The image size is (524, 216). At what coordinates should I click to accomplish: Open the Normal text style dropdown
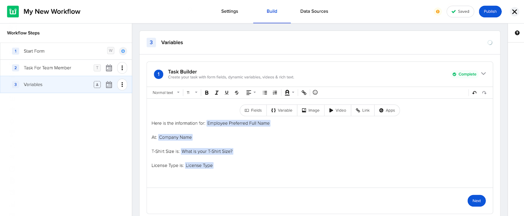click(166, 93)
